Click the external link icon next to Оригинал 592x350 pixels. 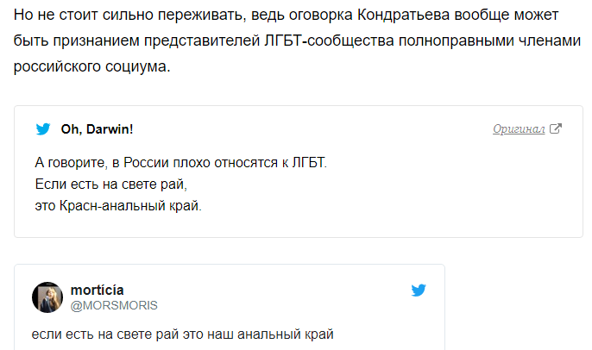(x=556, y=129)
